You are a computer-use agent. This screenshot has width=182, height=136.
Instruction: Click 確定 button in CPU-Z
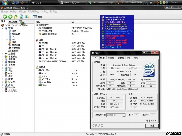pyautogui.click(x=152, y=126)
